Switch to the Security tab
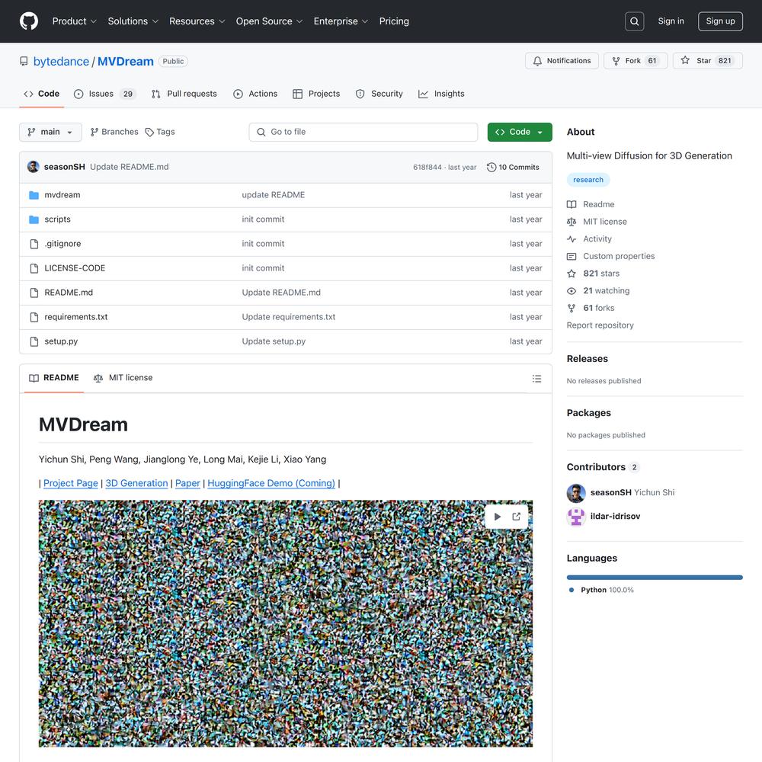The width and height of the screenshot is (762, 762). point(379,94)
